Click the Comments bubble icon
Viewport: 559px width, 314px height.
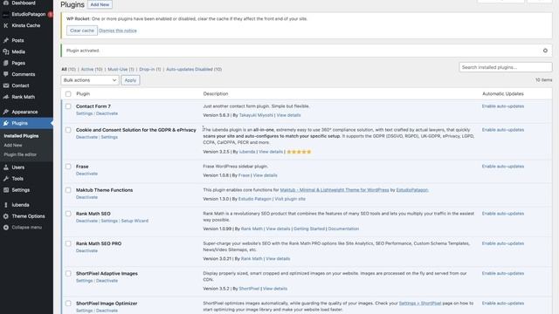6,74
